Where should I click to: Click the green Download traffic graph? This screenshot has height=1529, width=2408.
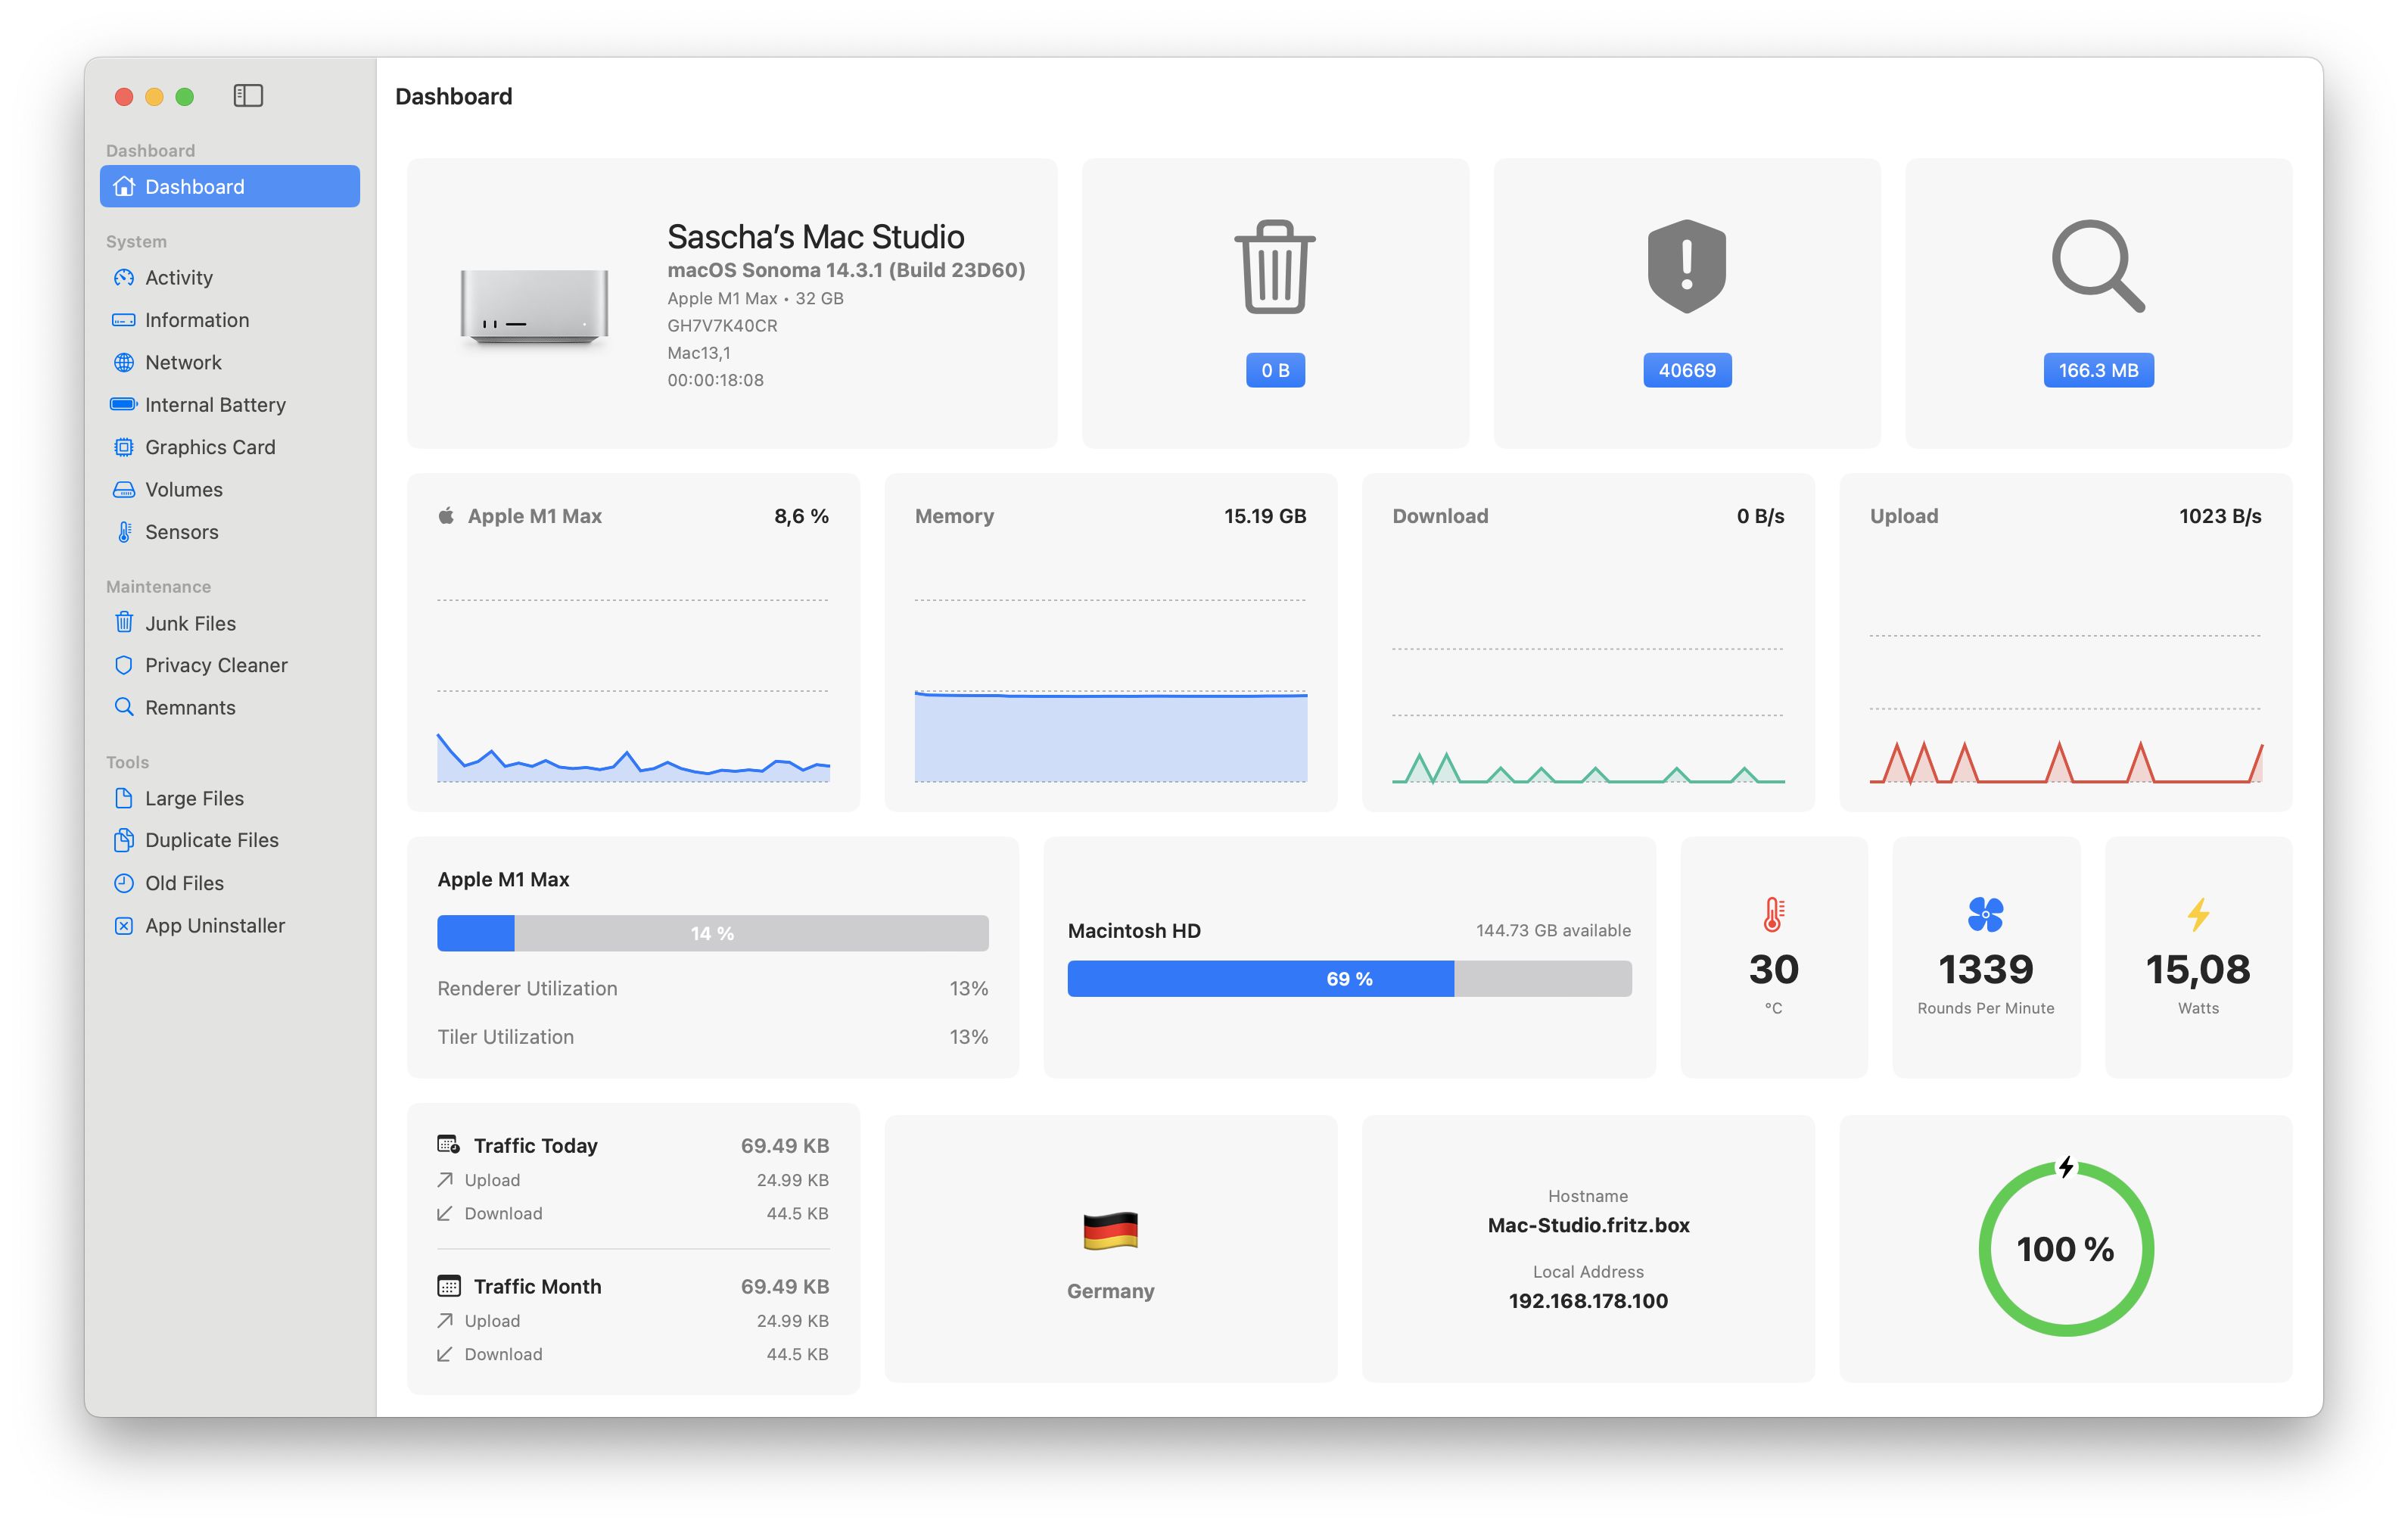[x=1588, y=768]
